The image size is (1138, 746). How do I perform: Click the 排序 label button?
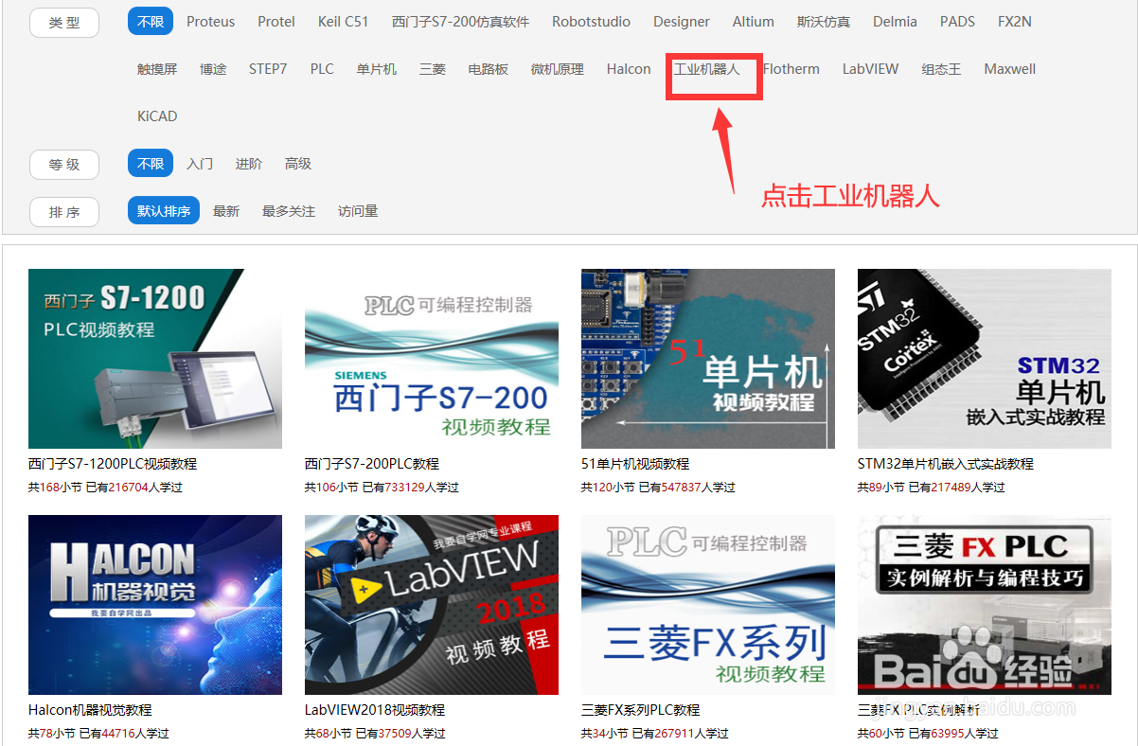pos(64,212)
